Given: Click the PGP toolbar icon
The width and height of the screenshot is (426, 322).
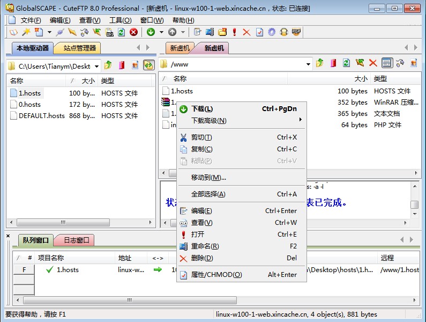Looking at the screenshot, I should [x=296, y=32].
